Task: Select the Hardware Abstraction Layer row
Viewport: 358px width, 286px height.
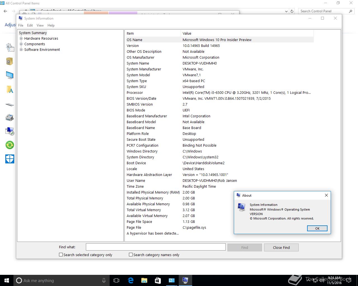Action: tap(220, 175)
